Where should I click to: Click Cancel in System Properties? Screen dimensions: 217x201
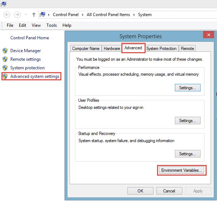pos(169,191)
